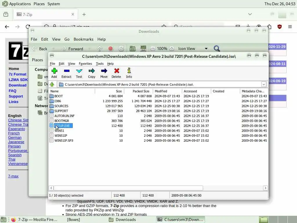Click the Computer icon in Downloads toolbar
Screen dimensions: 297x223
(x=143, y=48)
